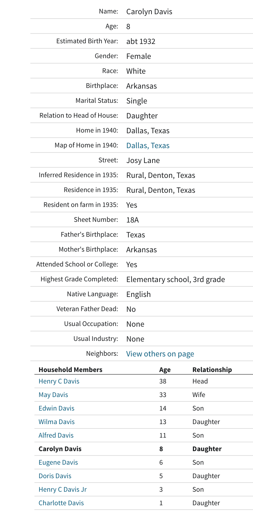Image resolution: width=253 pixels, height=512 pixels.
Task: Open the Dallas, Texas map link
Action: (148, 145)
